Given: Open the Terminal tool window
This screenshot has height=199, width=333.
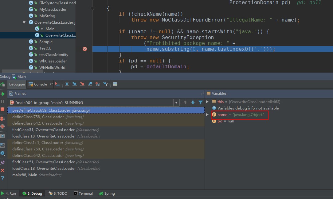Looking at the screenshot, I should (83, 193).
